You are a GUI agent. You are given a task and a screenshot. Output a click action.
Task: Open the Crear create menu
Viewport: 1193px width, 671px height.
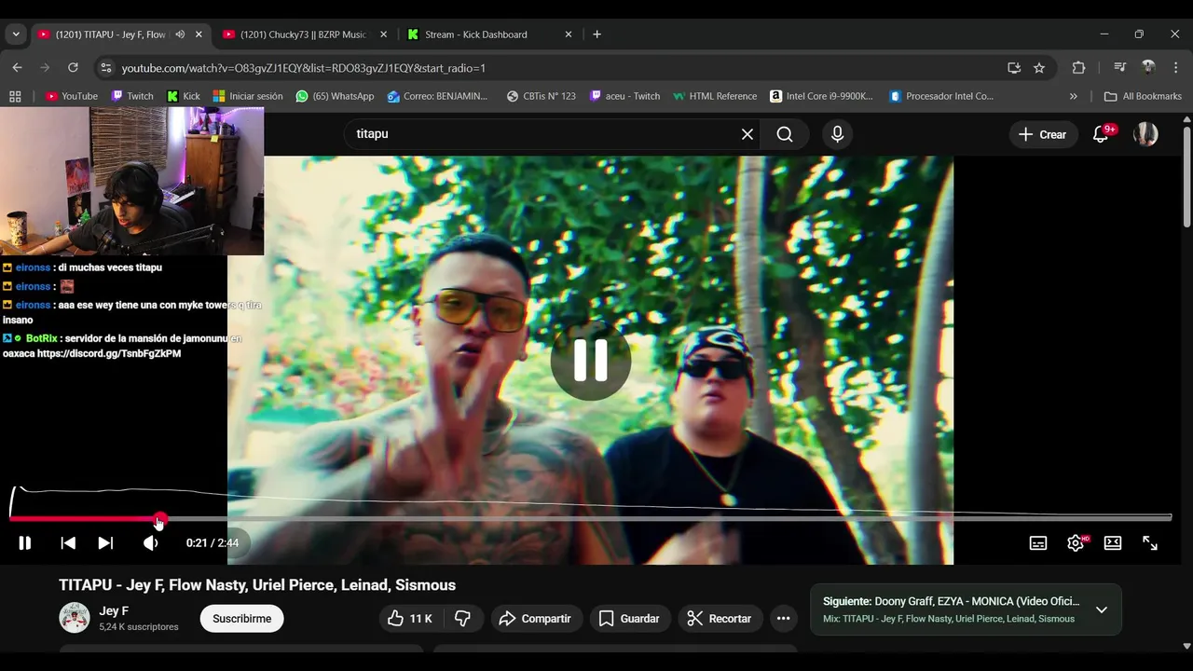coord(1043,134)
